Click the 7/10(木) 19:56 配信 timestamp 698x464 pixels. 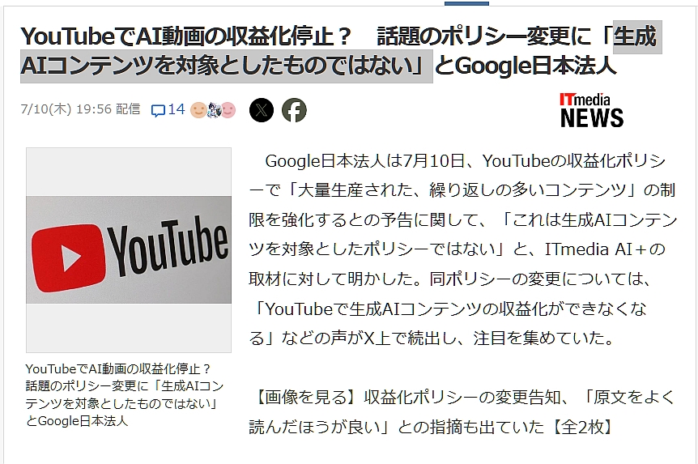[80, 109]
